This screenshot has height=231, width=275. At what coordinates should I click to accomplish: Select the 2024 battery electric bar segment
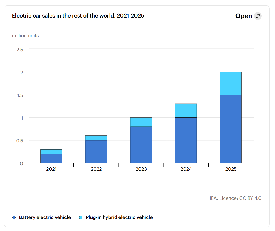tap(186, 140)
